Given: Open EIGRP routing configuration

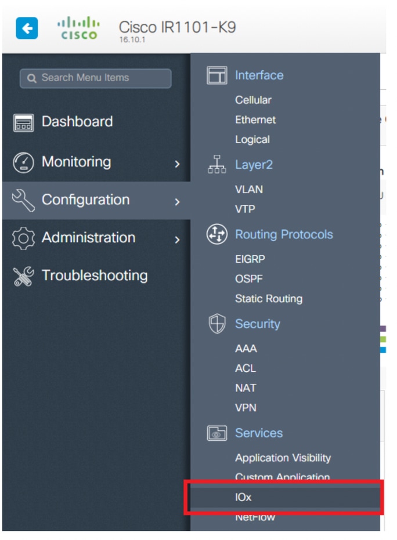Looking at the screenshot, I should click(250, 259).
